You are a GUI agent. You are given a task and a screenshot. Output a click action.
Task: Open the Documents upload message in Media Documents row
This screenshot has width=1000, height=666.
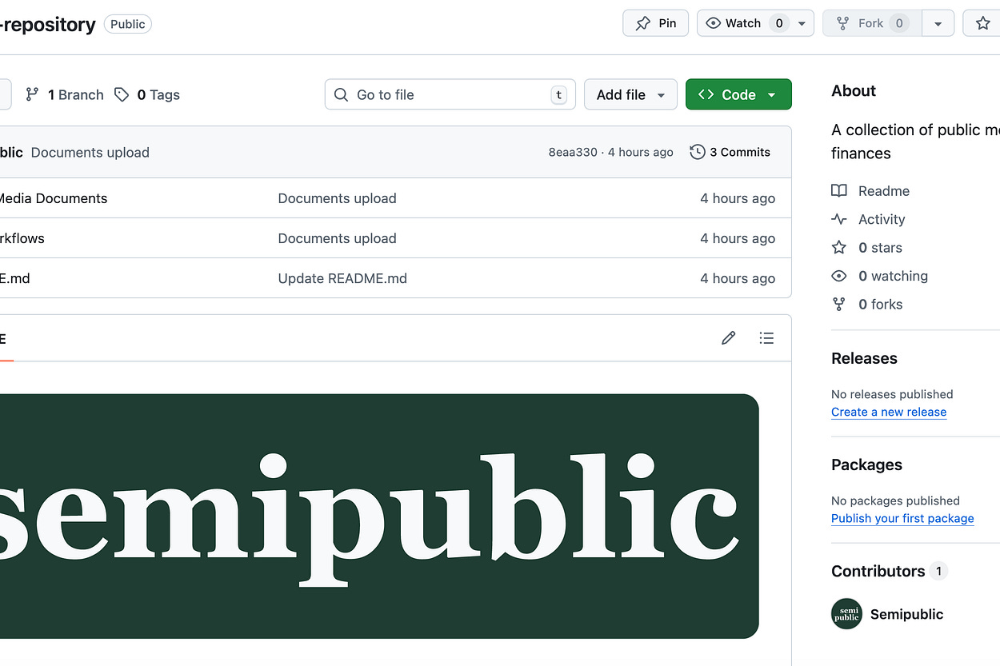(x=337, y=198)
